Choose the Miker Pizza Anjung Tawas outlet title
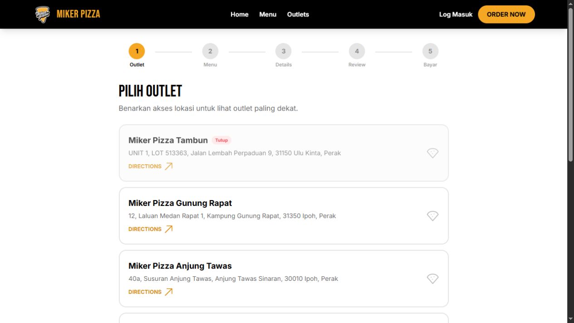 pyautogui.click(x=180, y=266)
